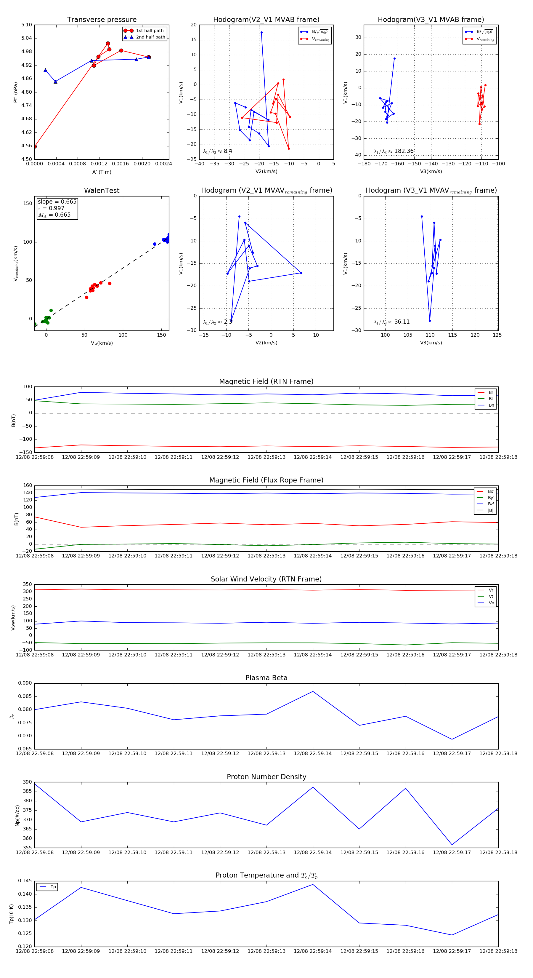533x978 pixels.
Task: Click the '|B|' legend entry
Action: coord(485,510)
